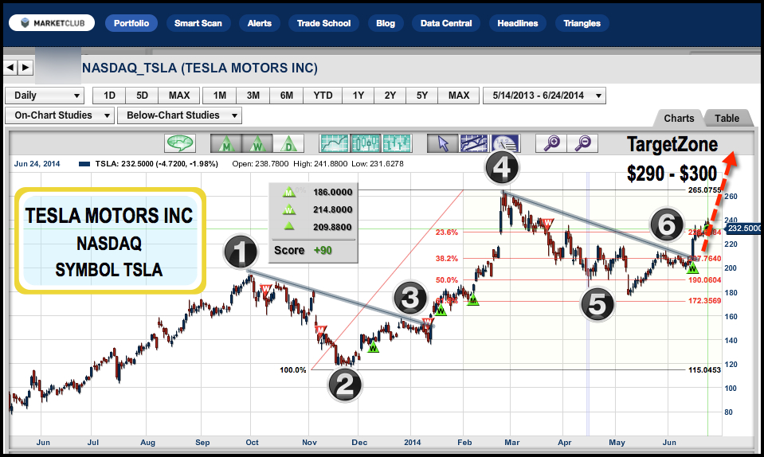Set range to YTD
The image size is (764, 457).
(323, 96)
